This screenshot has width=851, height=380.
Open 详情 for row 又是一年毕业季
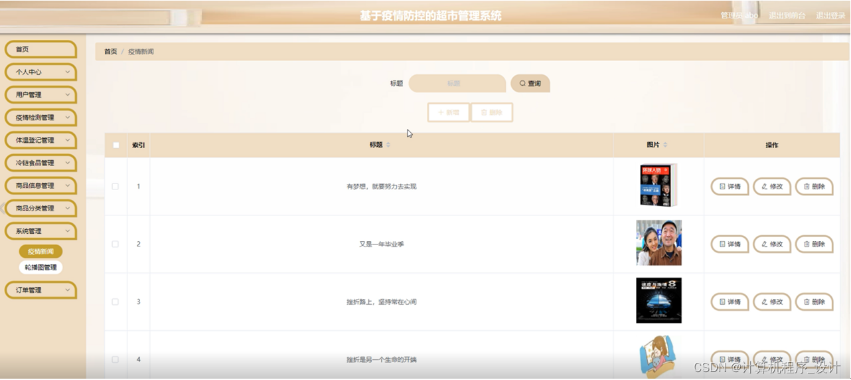click(x=730, y=244)
